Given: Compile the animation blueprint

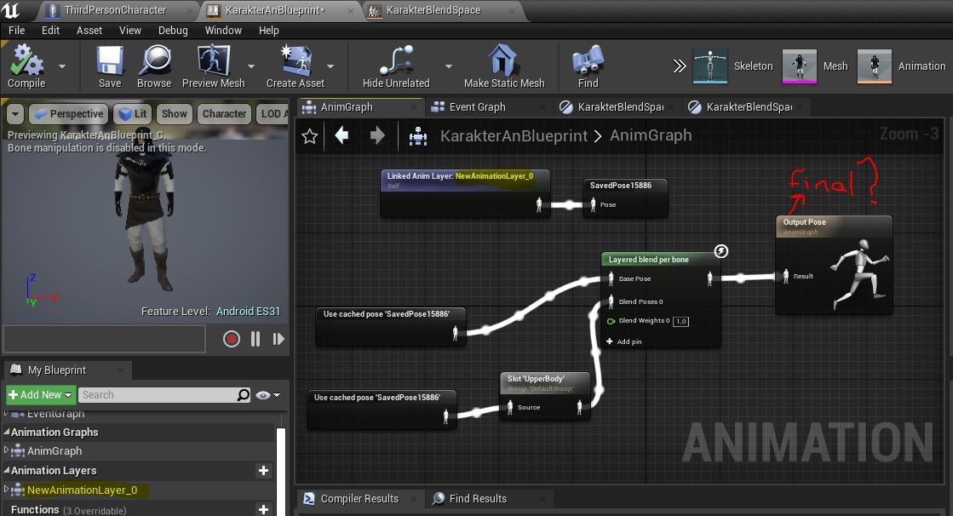Looking at the screenshot, I should (26, 66).
